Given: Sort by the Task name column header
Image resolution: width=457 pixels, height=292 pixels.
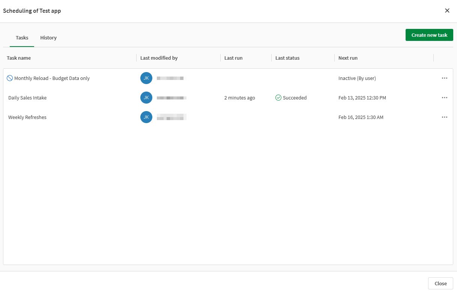Looking at the screenshot, I should [x=19, y=58].
